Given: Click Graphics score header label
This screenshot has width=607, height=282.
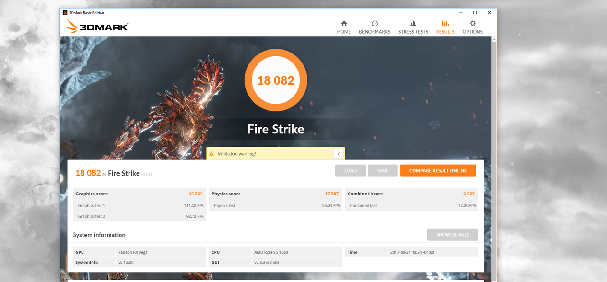Looking at the screenshot, I should 92,194.
